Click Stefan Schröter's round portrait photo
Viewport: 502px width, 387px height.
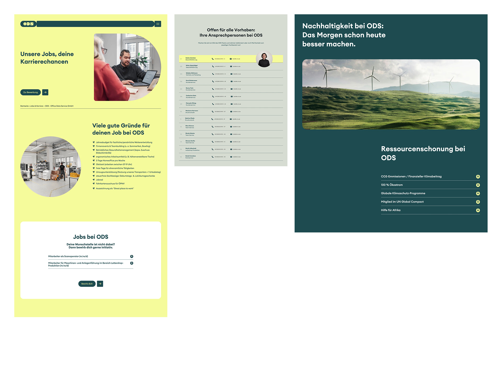tap(264, 59)
